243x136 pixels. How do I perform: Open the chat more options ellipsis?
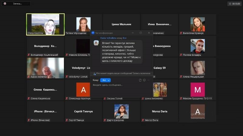coord(149,80)
